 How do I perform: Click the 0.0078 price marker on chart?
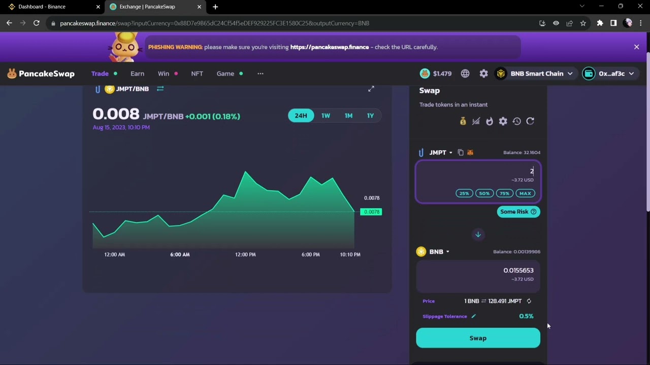pyautogui.click(x=371, y=212)
